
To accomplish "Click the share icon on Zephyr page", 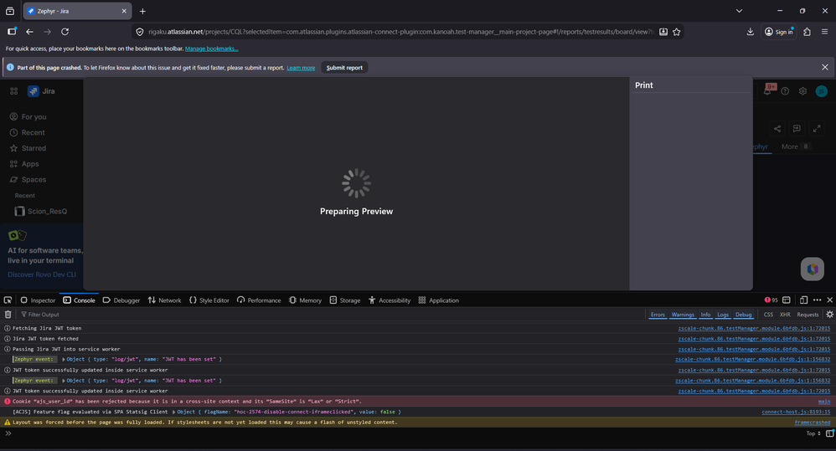I will pyautogui.click(x=777, y=129).
